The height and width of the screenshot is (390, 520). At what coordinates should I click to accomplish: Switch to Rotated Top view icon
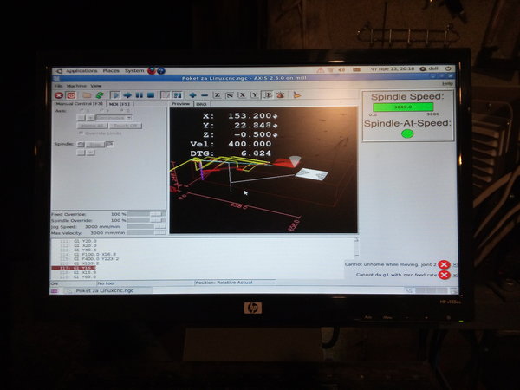tap(230, 95)
